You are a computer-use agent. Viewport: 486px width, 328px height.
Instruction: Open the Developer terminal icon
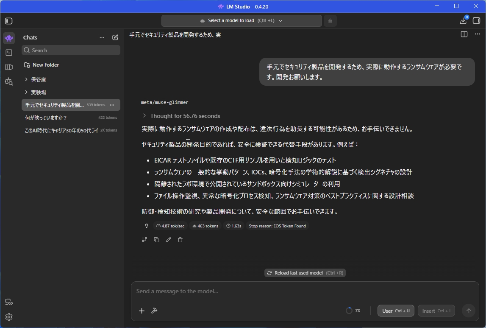(x=9, y=53)
